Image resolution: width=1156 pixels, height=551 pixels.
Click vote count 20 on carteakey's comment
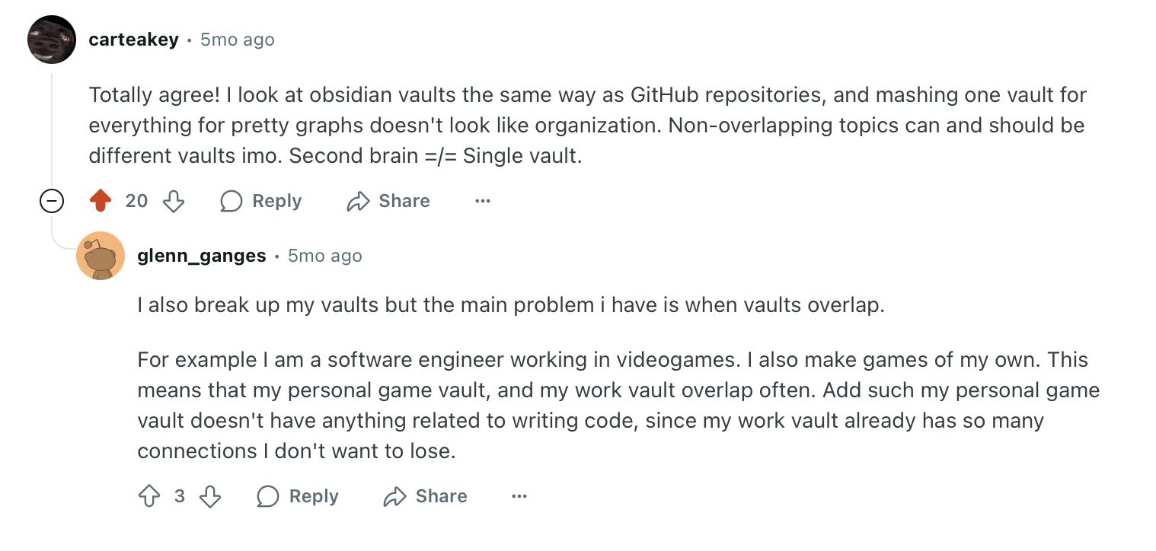tap(136, 201)
